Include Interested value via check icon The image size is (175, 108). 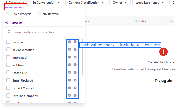pos(69,57)
